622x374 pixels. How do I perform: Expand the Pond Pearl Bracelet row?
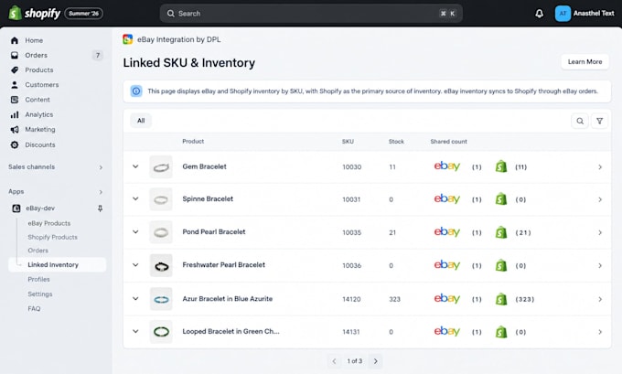[135, 232]
